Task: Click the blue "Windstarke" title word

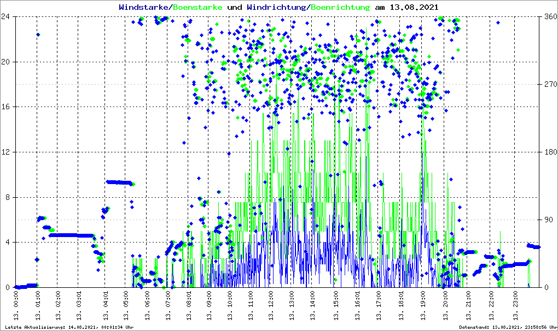Action: 144,8
